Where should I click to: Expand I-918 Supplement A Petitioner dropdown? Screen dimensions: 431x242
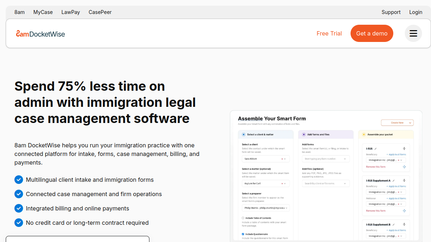(x=386, y=204)
